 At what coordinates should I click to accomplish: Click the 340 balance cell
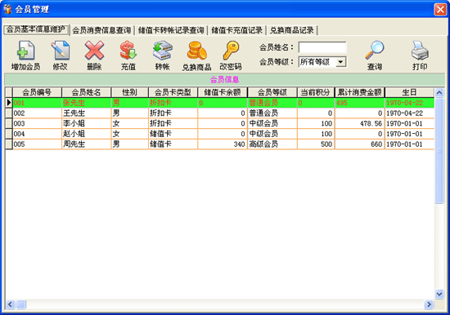pos(223,144)
